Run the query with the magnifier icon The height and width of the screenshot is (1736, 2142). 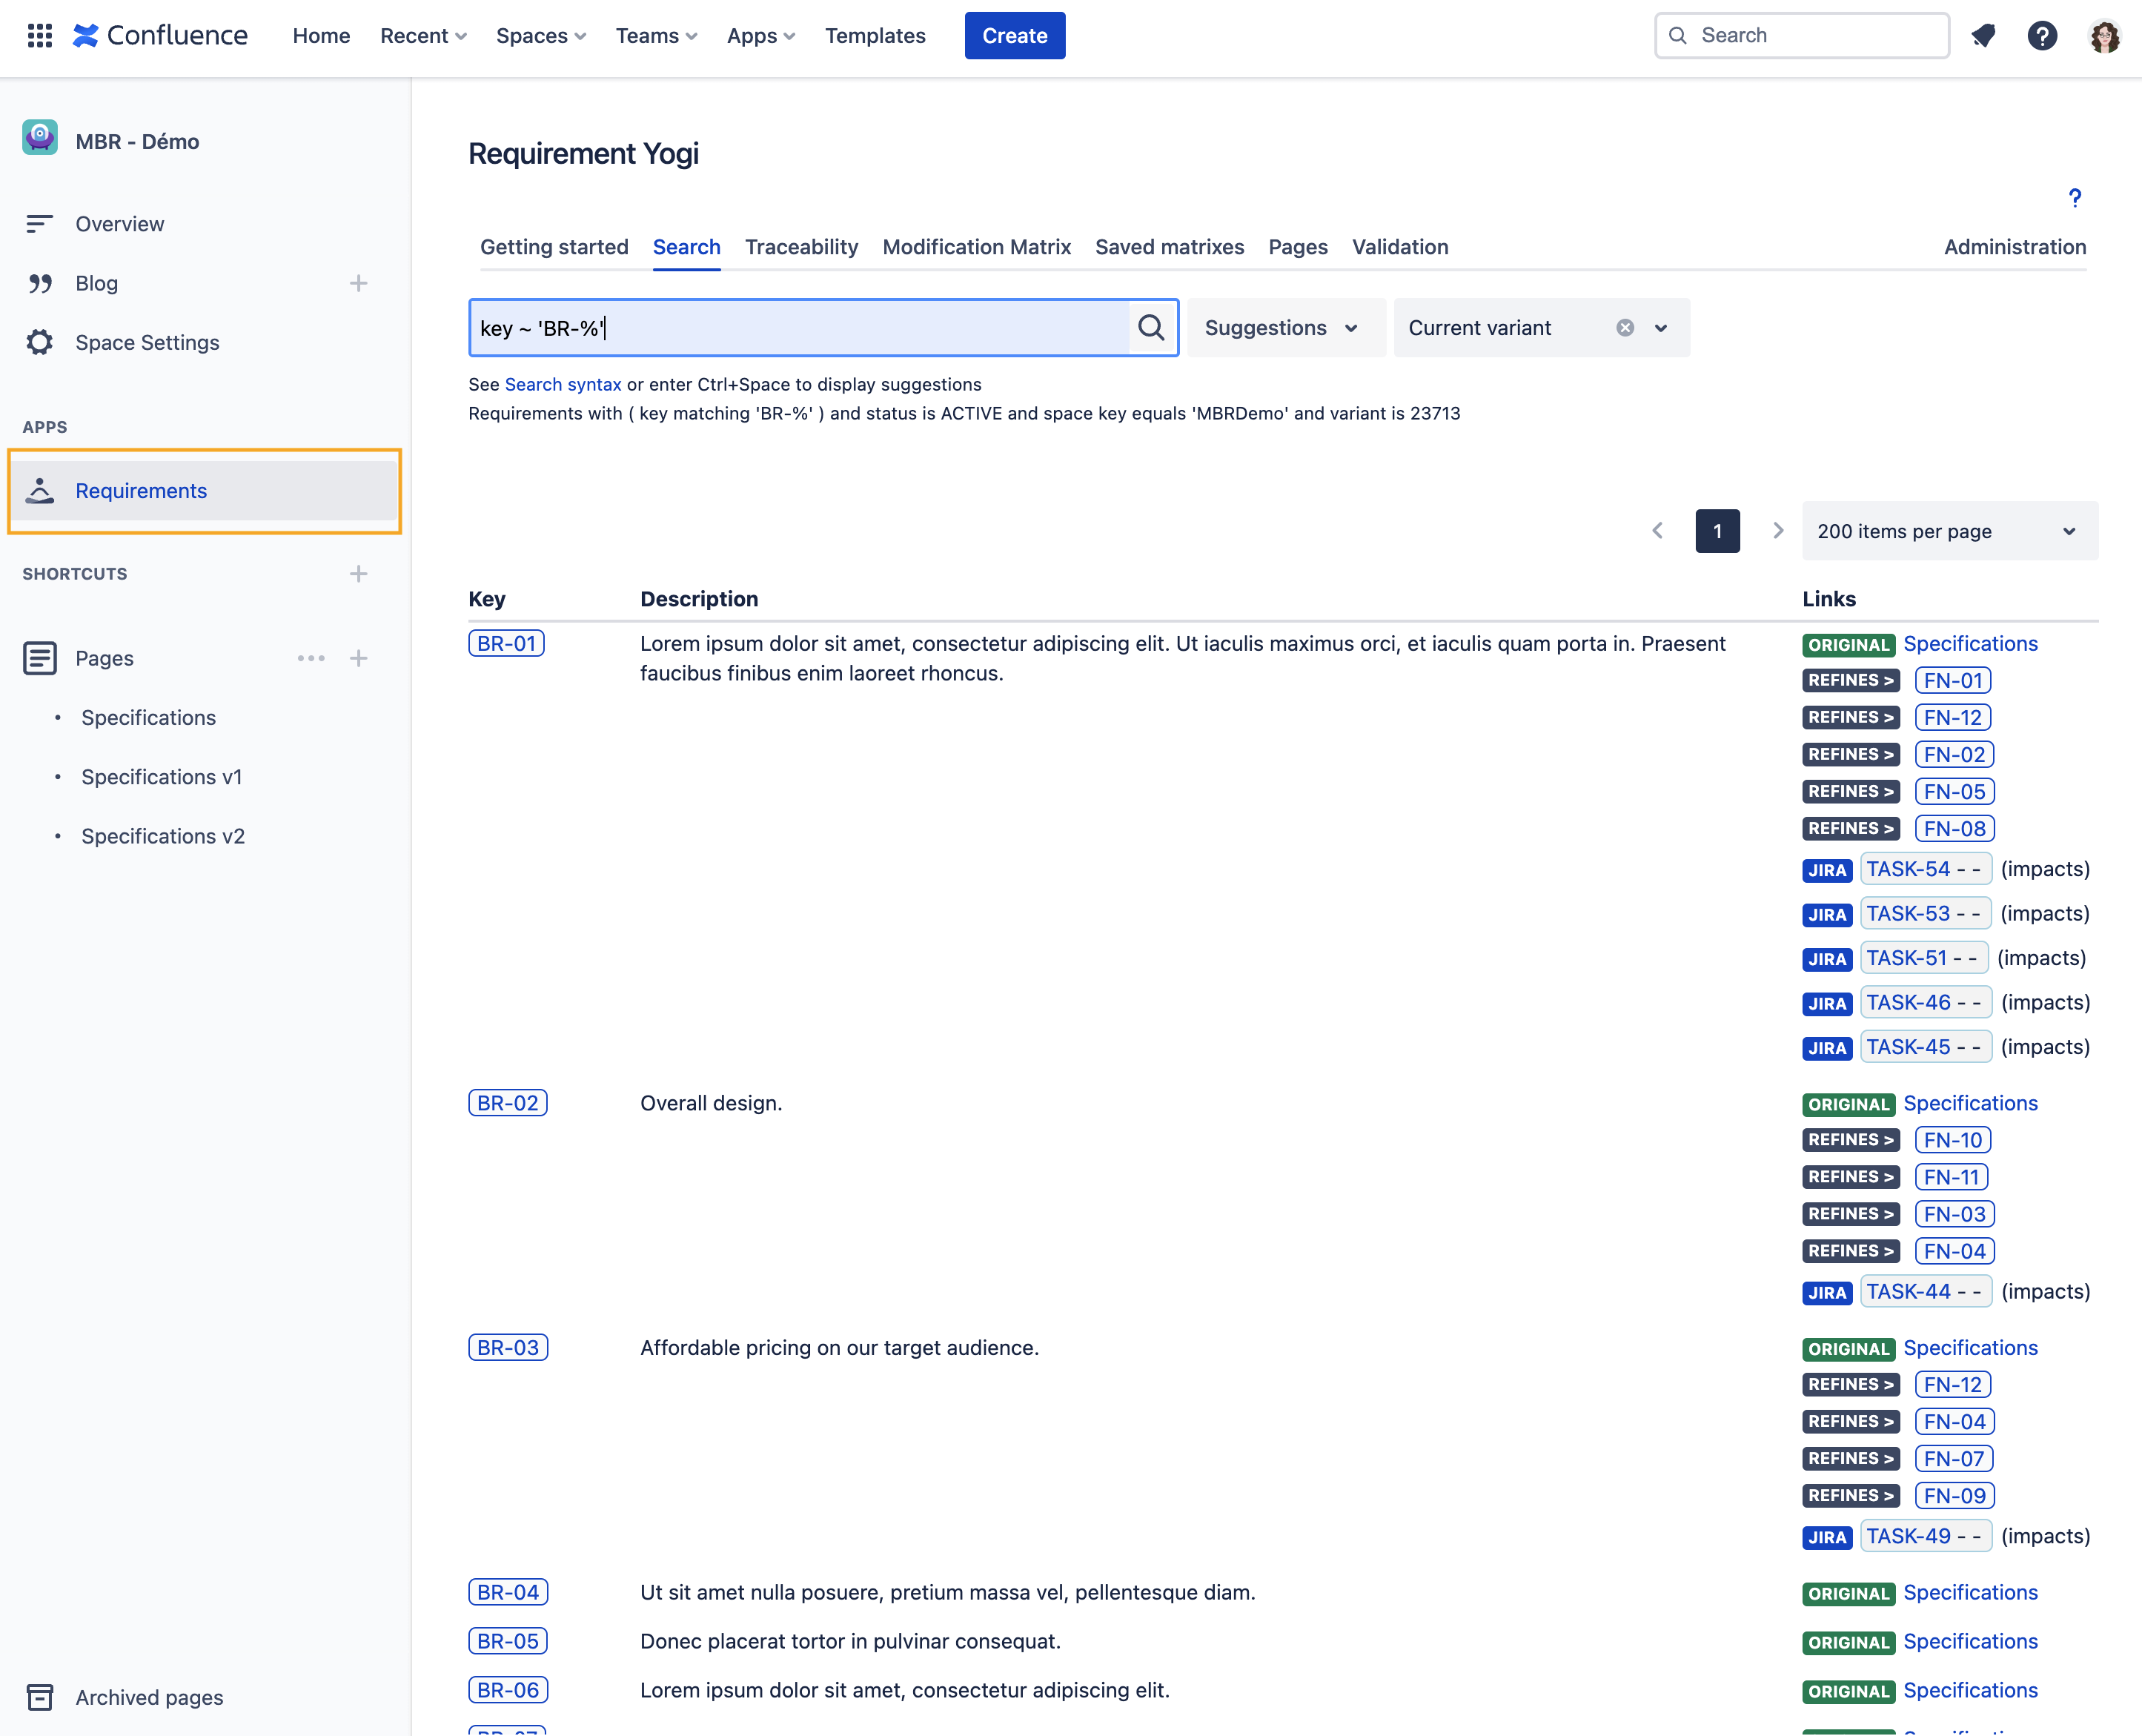[x=1152, y=327]
